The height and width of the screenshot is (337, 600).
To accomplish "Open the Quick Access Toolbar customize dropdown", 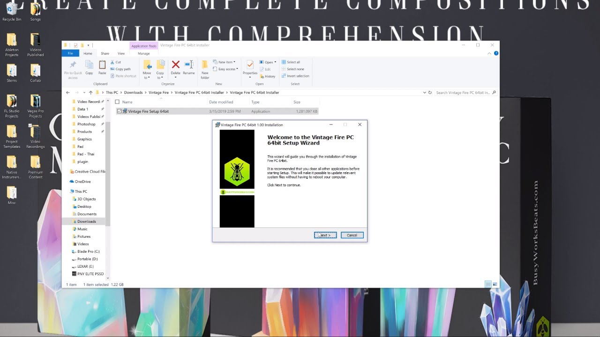I will tap(88, 45).
